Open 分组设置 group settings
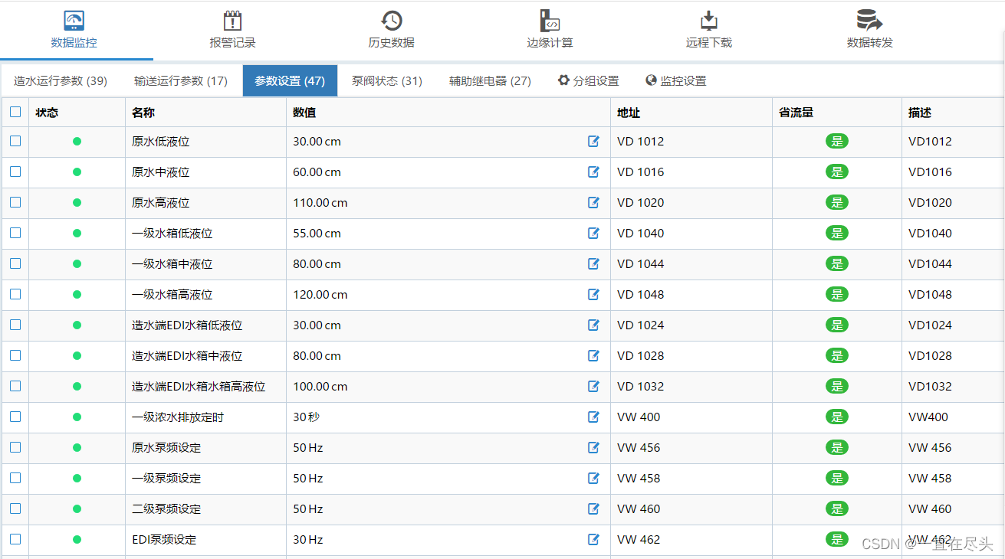 click(589, 80)
